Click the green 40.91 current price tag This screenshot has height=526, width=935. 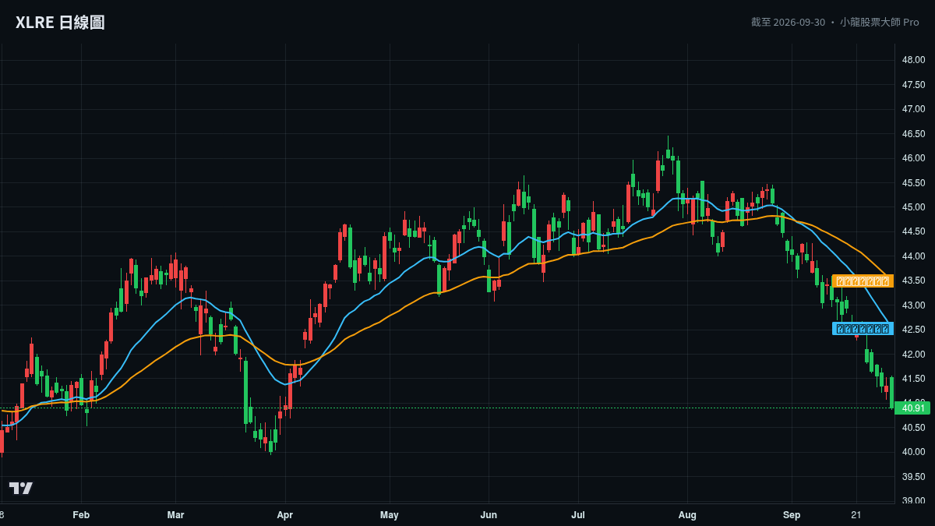(x=912, y=408)
